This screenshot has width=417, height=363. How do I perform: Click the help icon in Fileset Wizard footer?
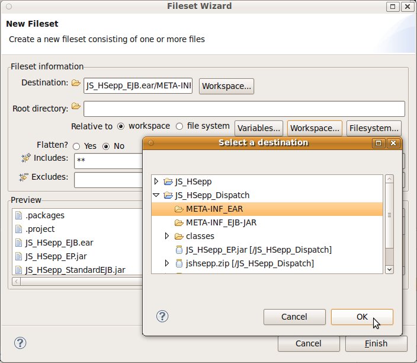(x=20, y=343)
